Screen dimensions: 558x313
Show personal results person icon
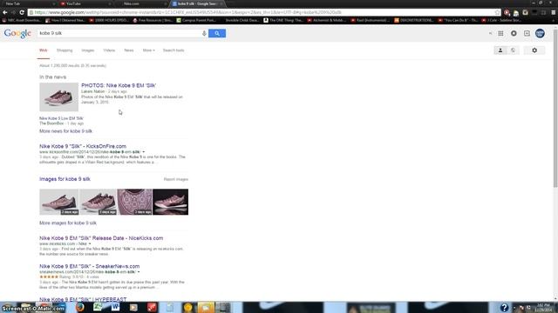click(x=500, y=50)
